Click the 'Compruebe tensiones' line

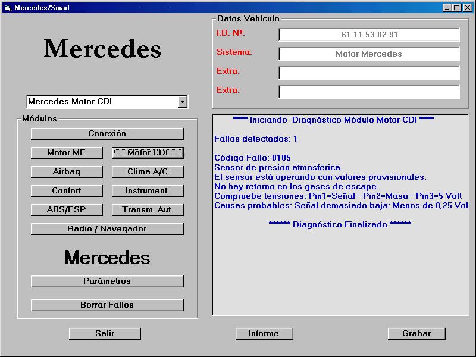click(x=338, y=196)
